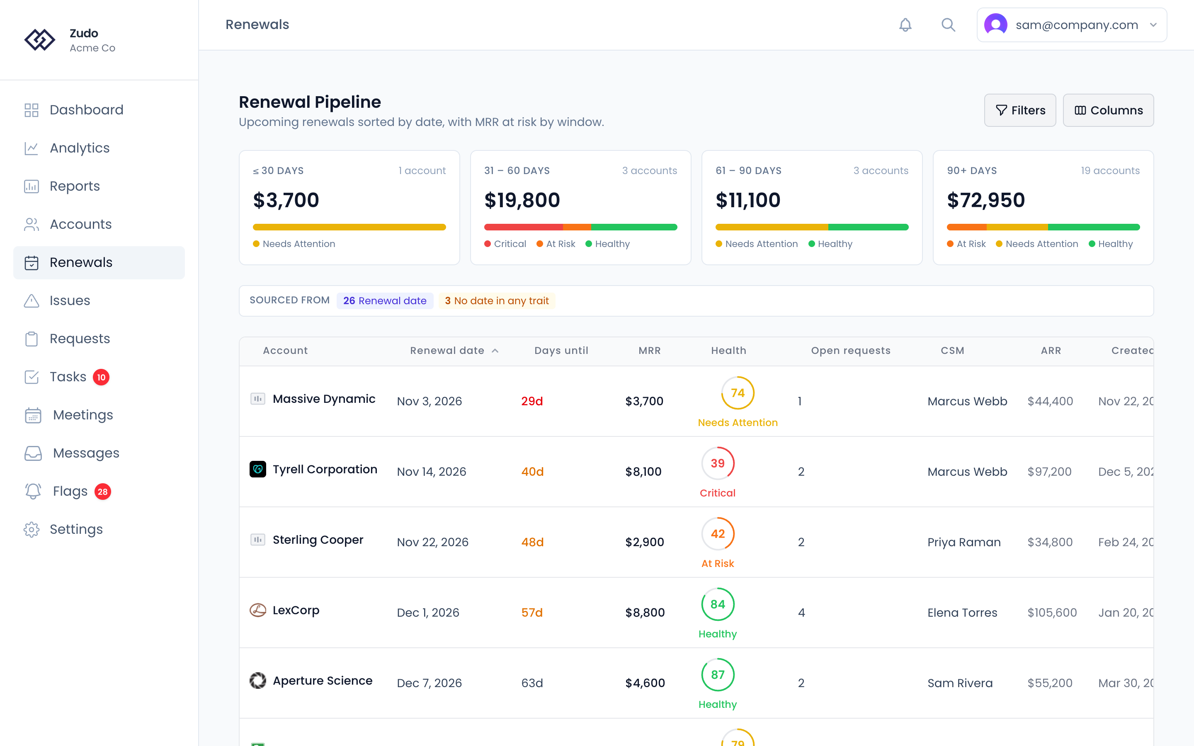Open LexCorp account name
Image resolution: width=1194 pixels, height=746 pixels.
point(296,610)
